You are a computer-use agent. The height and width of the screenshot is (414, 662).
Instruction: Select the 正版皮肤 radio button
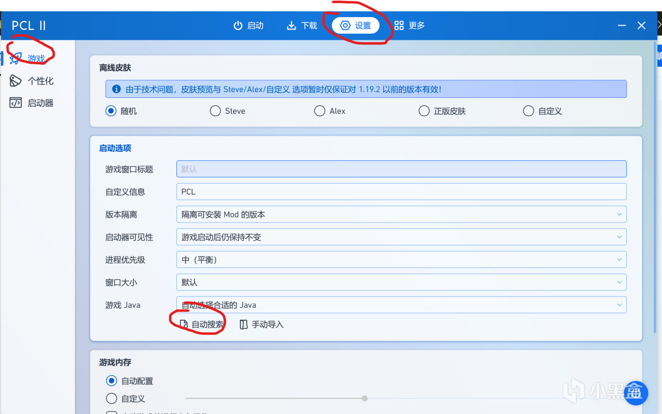coord(424,111)
